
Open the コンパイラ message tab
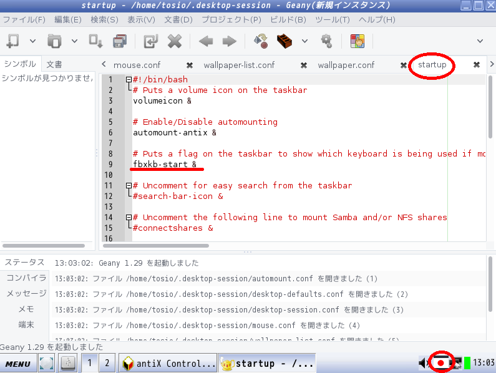[x=26, y=278]
